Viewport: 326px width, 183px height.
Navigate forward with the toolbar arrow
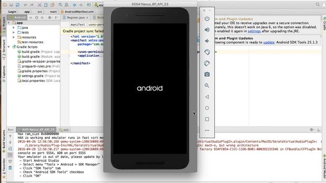pos(81,5)
